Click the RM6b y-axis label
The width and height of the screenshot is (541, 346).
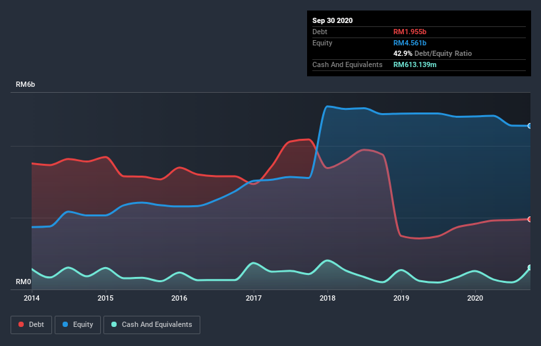25,84
